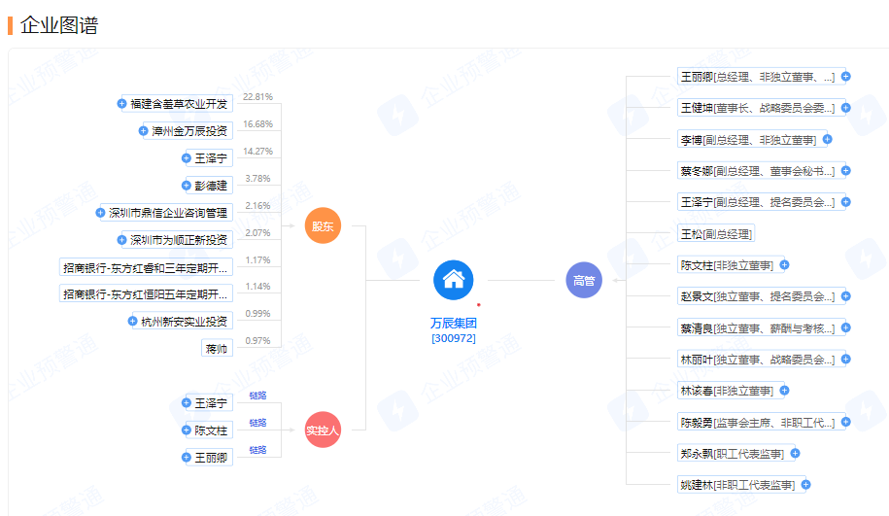Click the orange 股东 node circle
Image resolution: width=889 pixels, height=516 pixels.
pos(323,226)
